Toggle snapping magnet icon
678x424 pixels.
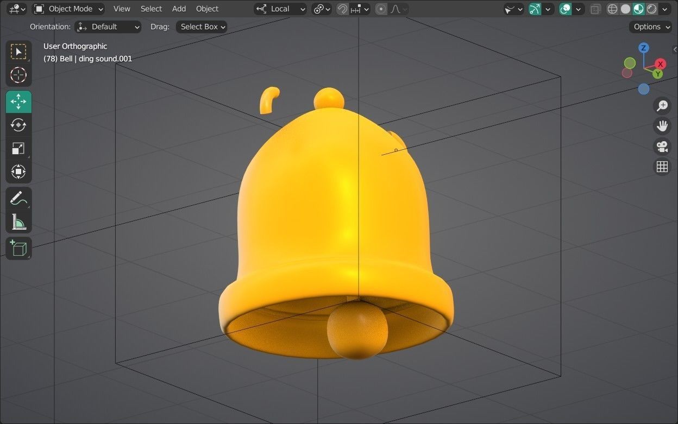pyautogui.click(x=342, y=9)
